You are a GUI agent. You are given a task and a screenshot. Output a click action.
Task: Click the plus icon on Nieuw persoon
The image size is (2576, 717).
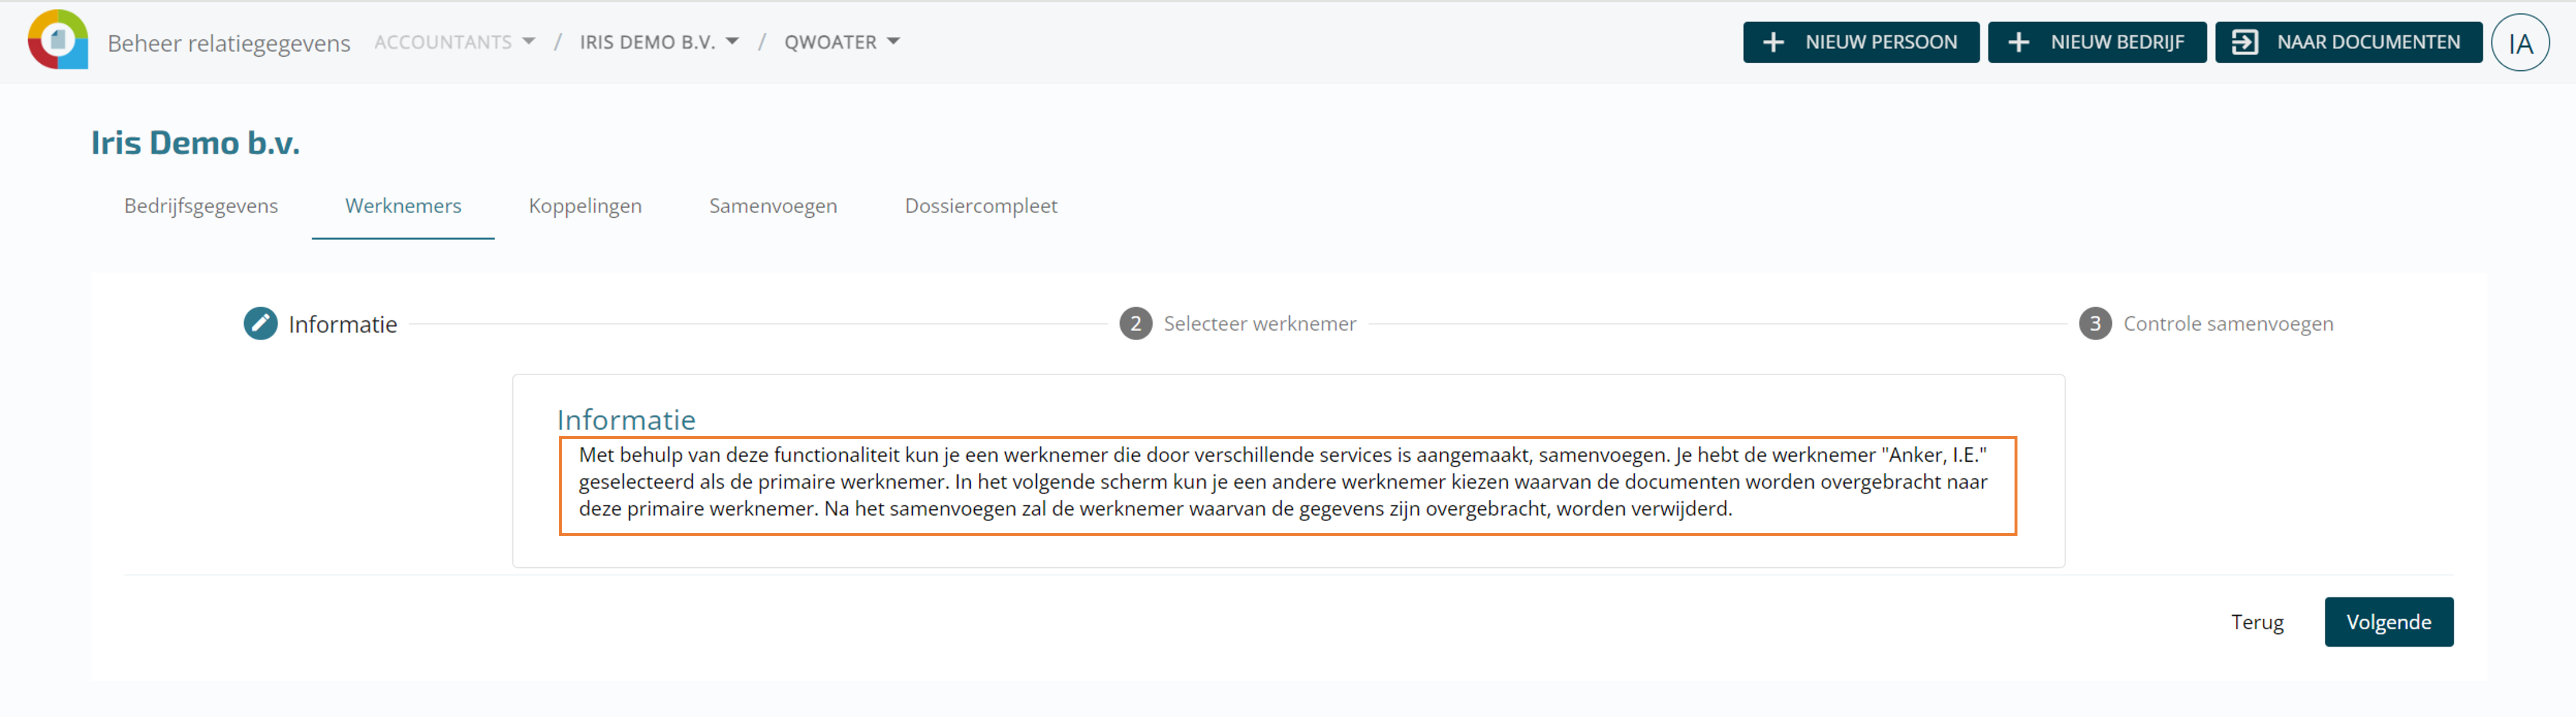[1773, 42]
